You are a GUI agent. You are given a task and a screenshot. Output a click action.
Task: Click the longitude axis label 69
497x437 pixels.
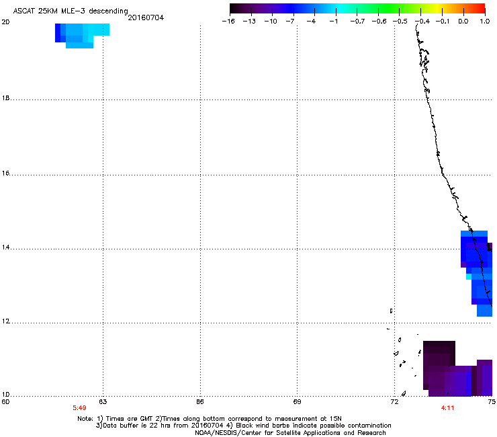[x=297, y=402]
